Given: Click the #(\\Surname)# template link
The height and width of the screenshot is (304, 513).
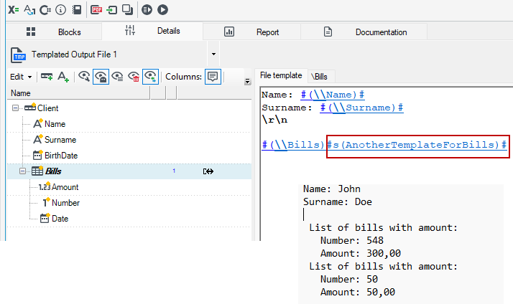Looking at the screenshot, I should (361, 108).
